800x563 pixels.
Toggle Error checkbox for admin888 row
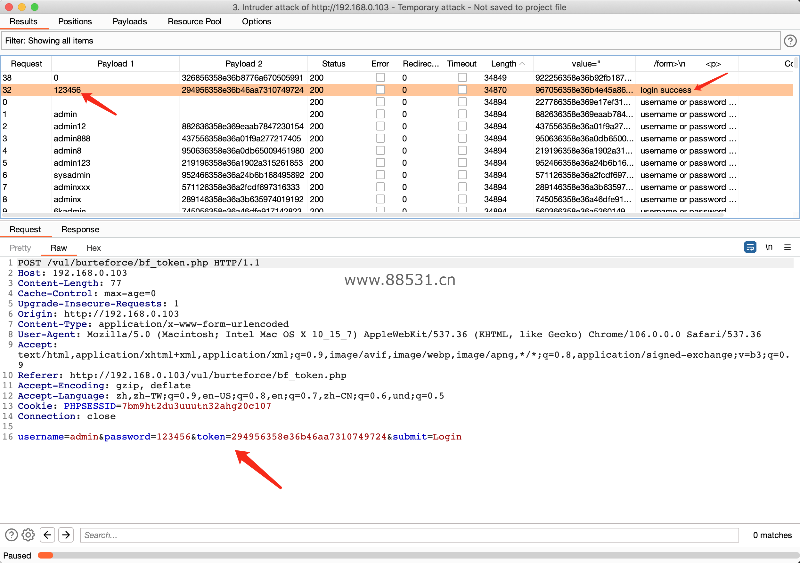click(x=380, y=138)
